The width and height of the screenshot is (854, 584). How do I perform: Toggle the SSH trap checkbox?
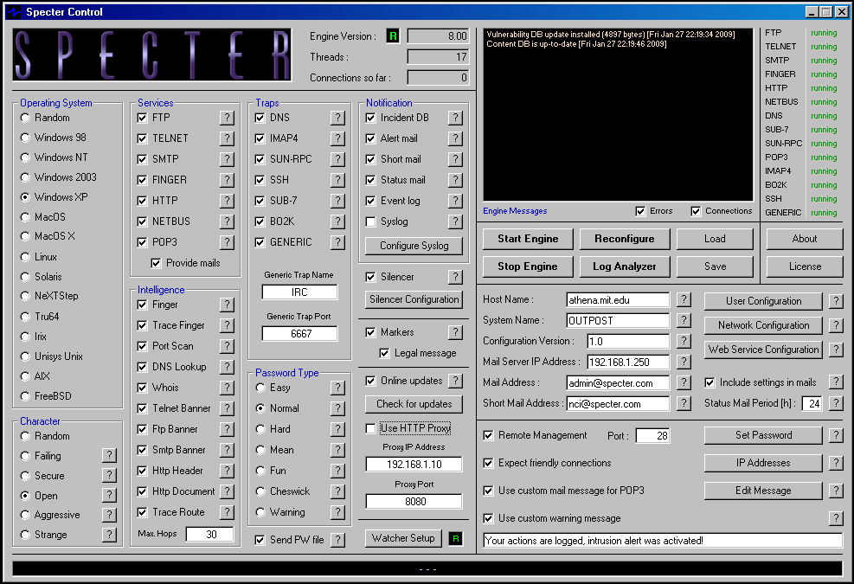260,180
